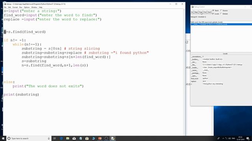Open the Mail app from the taskbar

(74, 138)
